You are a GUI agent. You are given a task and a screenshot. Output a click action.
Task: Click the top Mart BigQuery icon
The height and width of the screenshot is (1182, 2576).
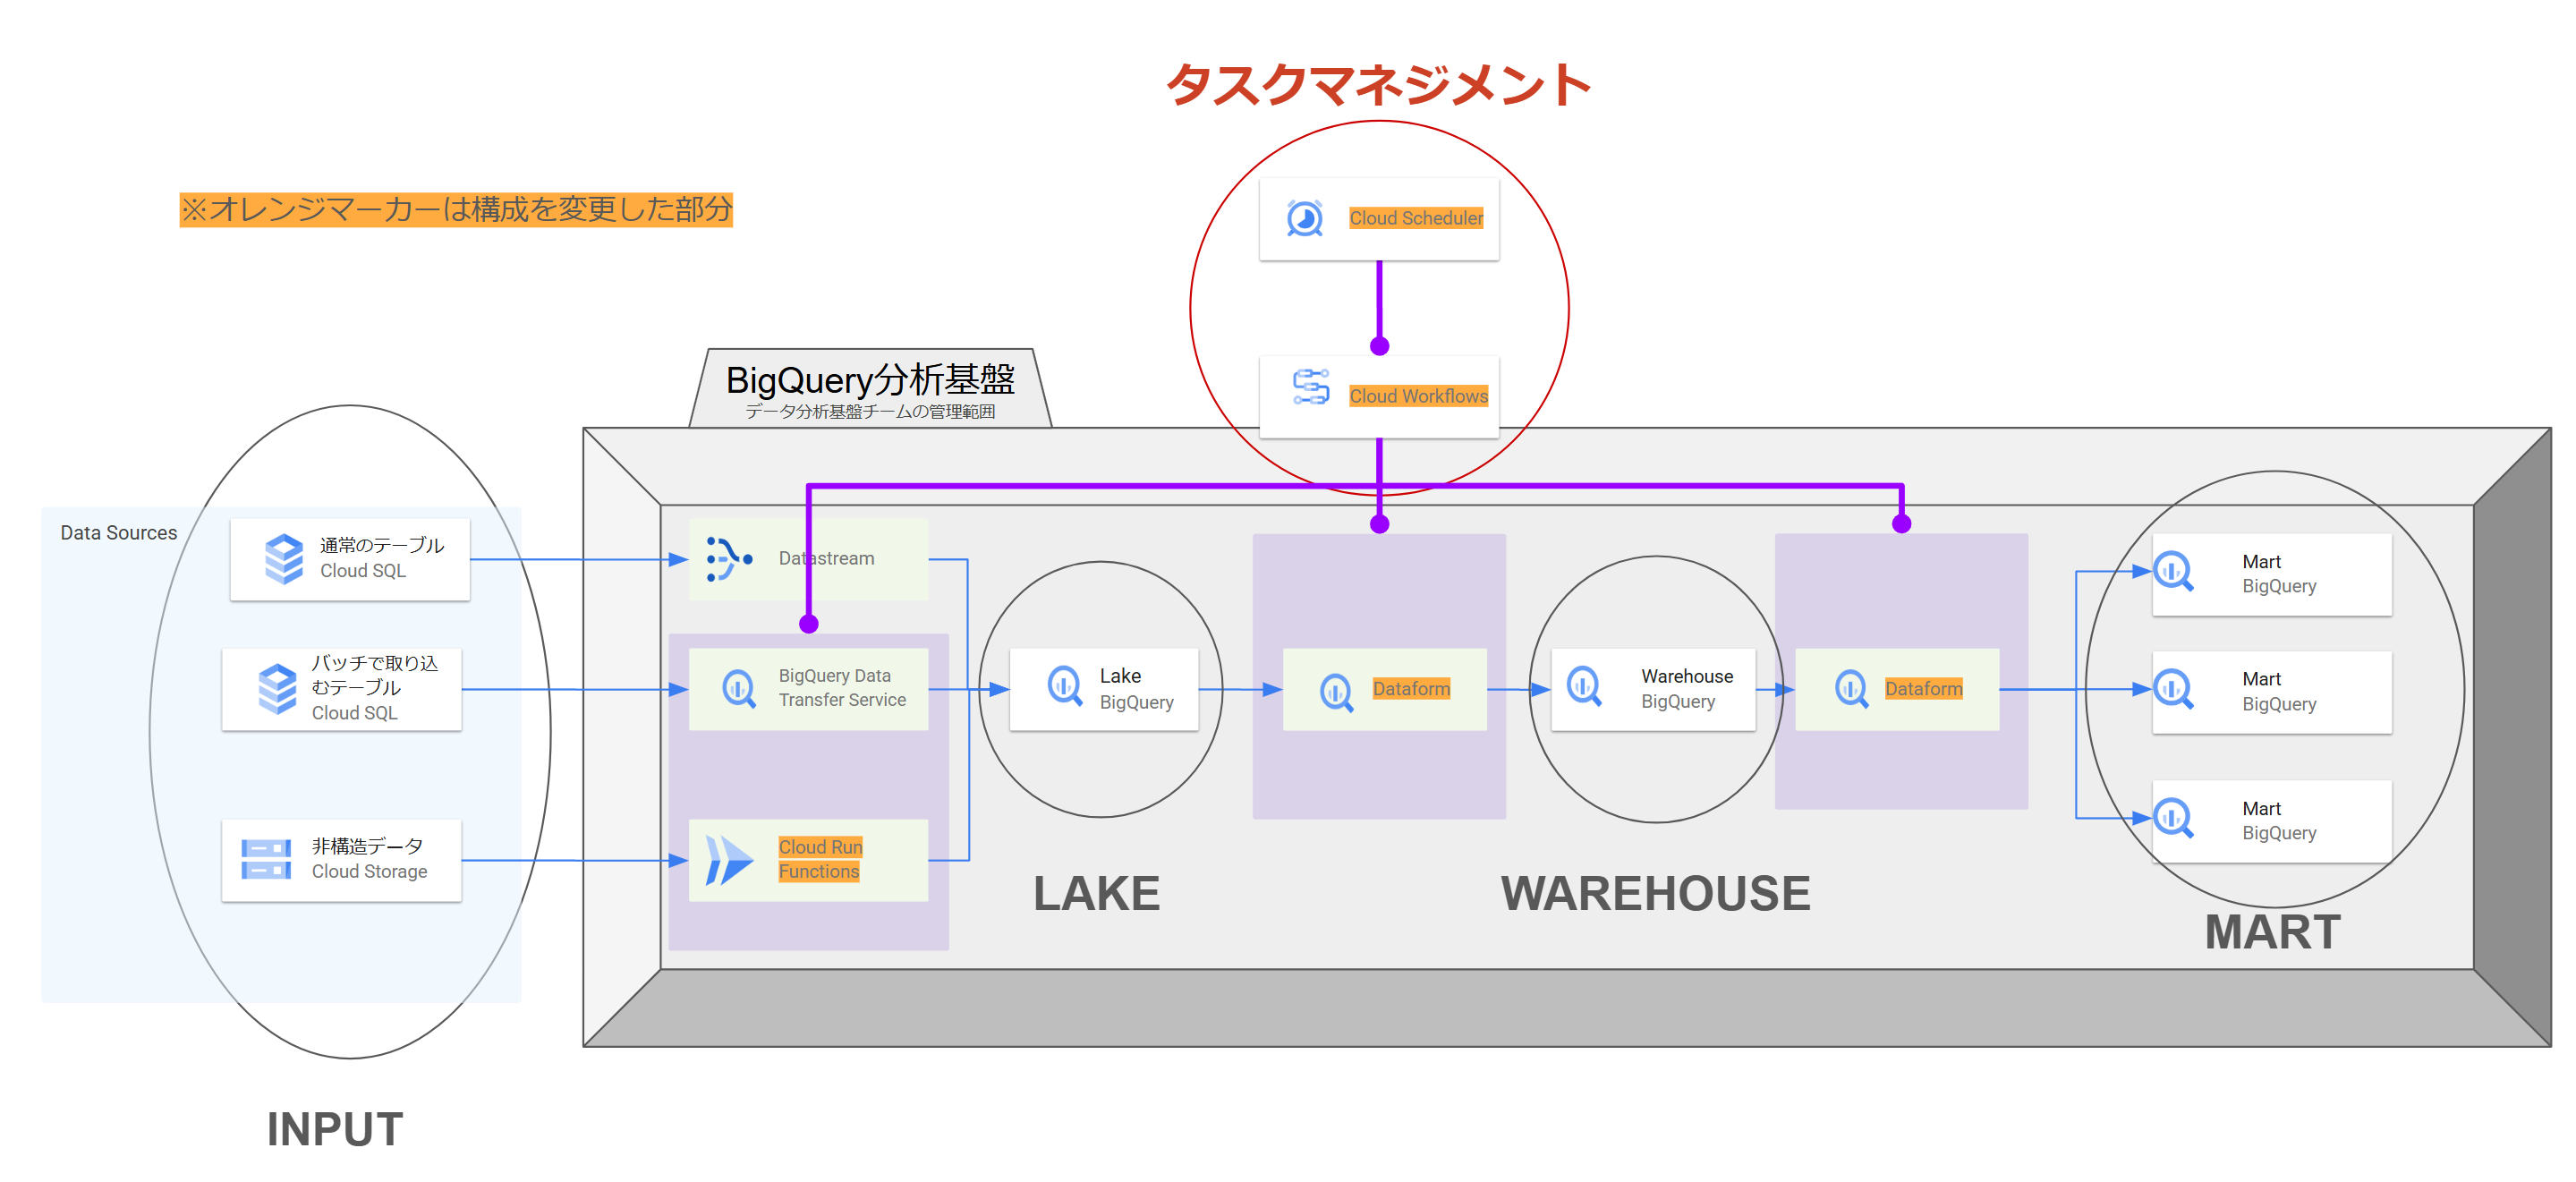click(2173, 572)
